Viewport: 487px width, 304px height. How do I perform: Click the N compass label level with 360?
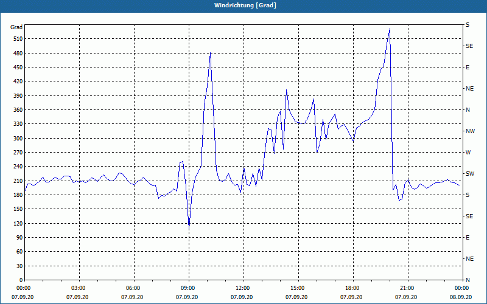(468, 110)
